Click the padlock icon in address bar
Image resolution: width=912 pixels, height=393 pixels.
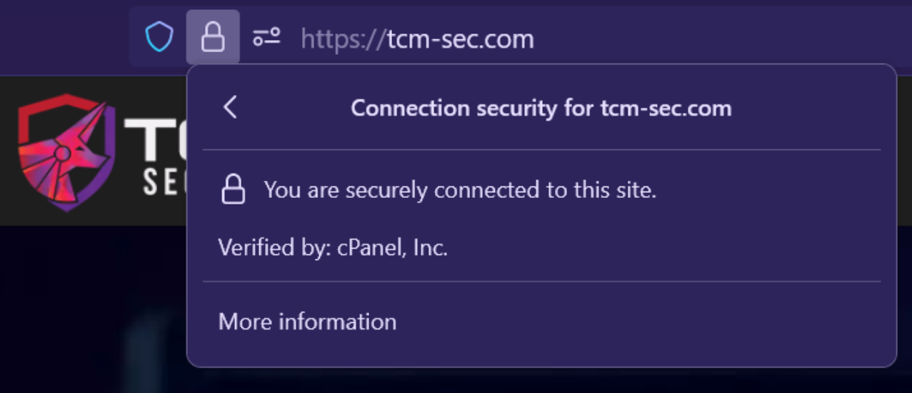point(213,37)
